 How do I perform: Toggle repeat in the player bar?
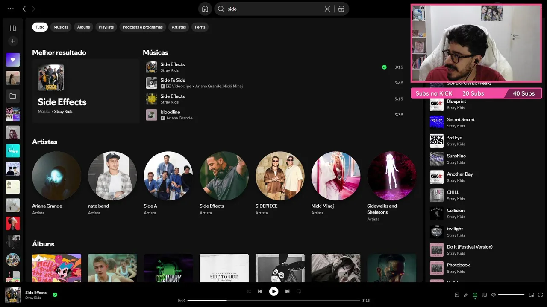point(299,291)
